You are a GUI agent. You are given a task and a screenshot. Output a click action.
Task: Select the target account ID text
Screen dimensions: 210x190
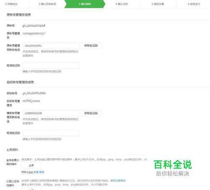[x=34, y=93]
